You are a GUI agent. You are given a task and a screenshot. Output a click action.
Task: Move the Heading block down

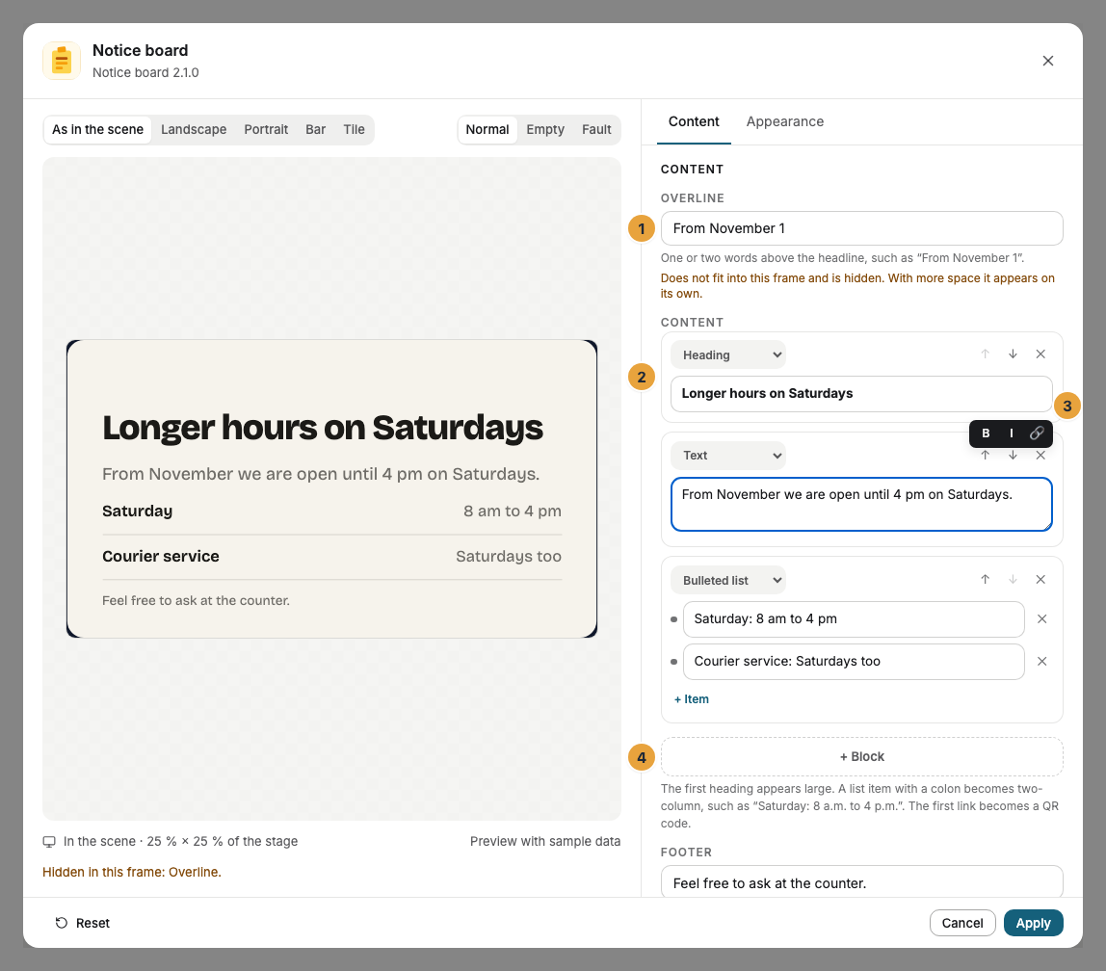pos(1013,354)
